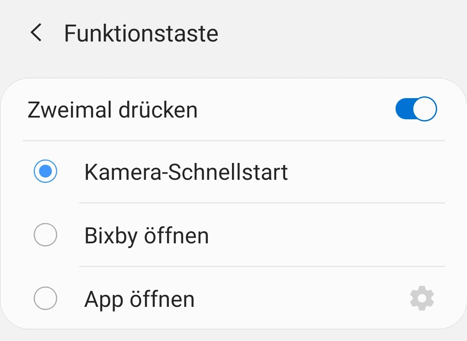
Task: Click the App öffnen label text
Action: tap(139, 299)
